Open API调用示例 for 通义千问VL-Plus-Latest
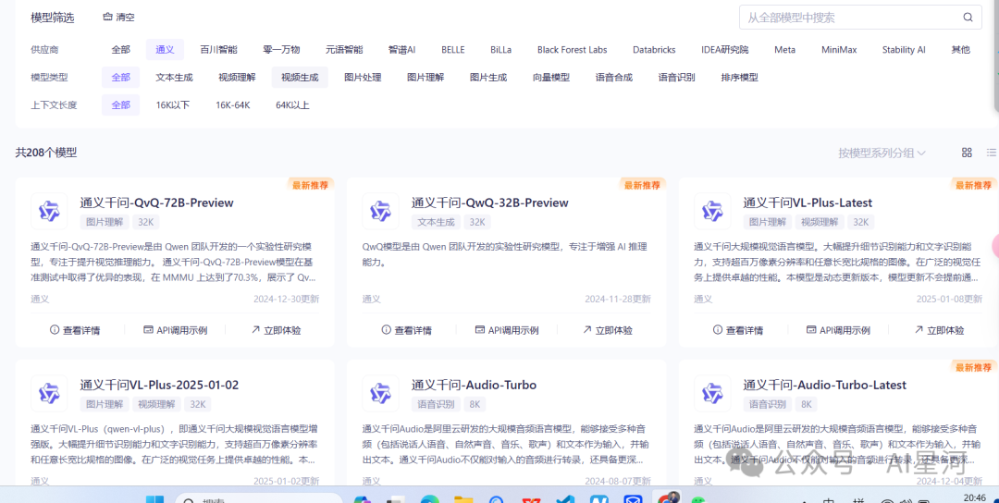 coord(836,330)
